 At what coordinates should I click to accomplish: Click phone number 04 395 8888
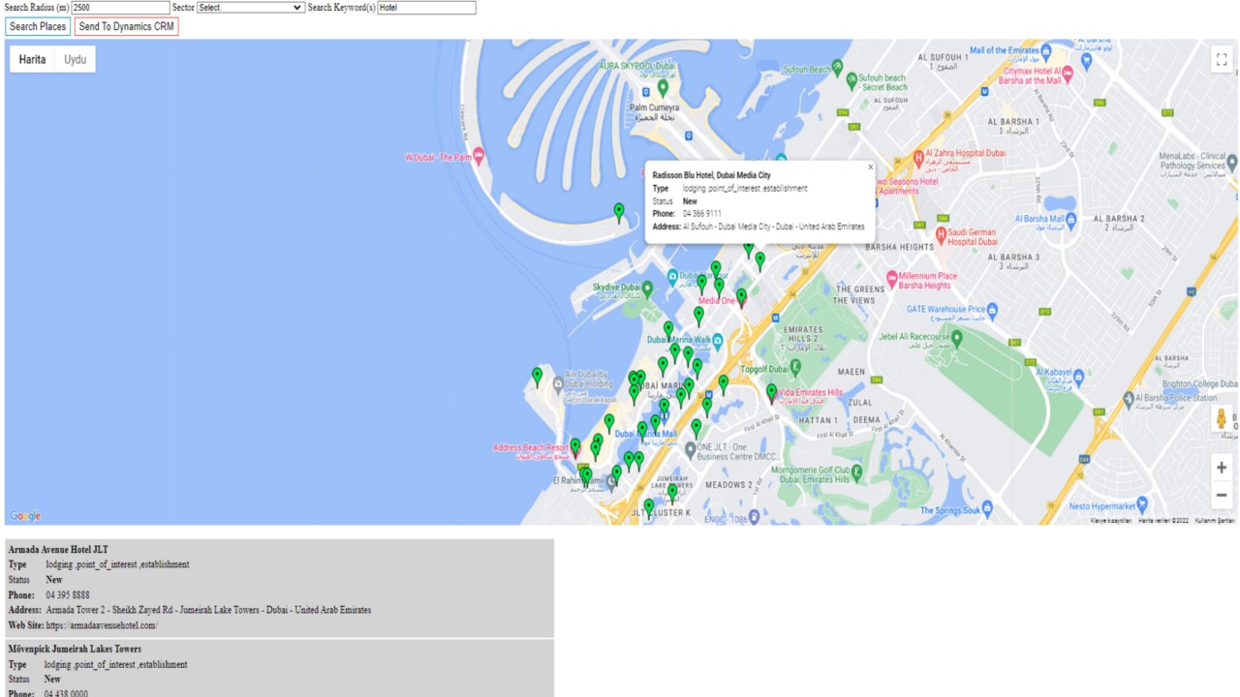coord(67,595)
